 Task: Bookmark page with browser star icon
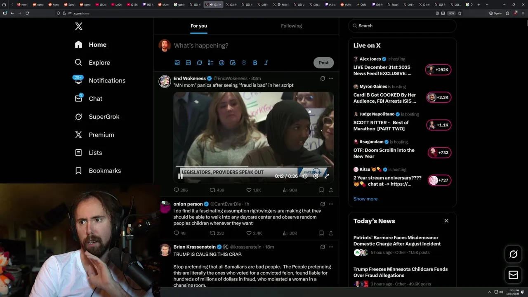pos(460,13)
